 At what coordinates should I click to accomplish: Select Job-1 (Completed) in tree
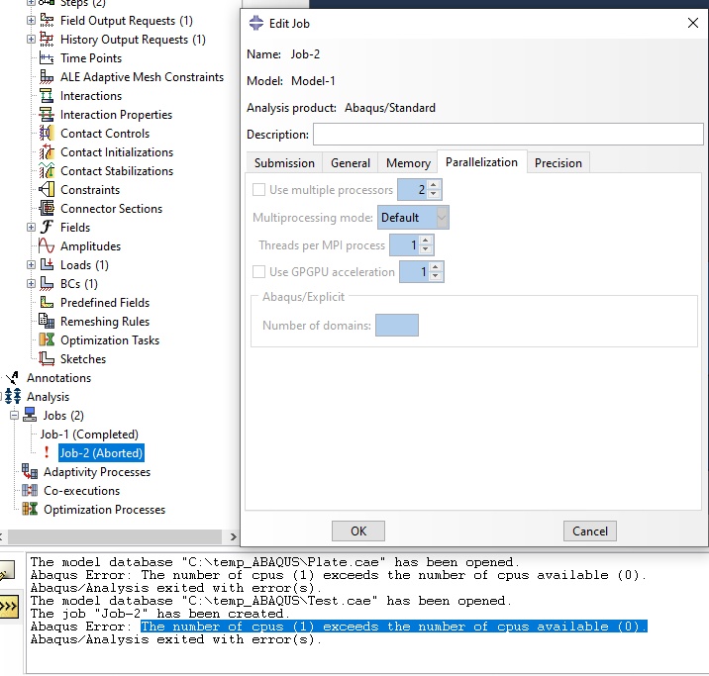89,435
